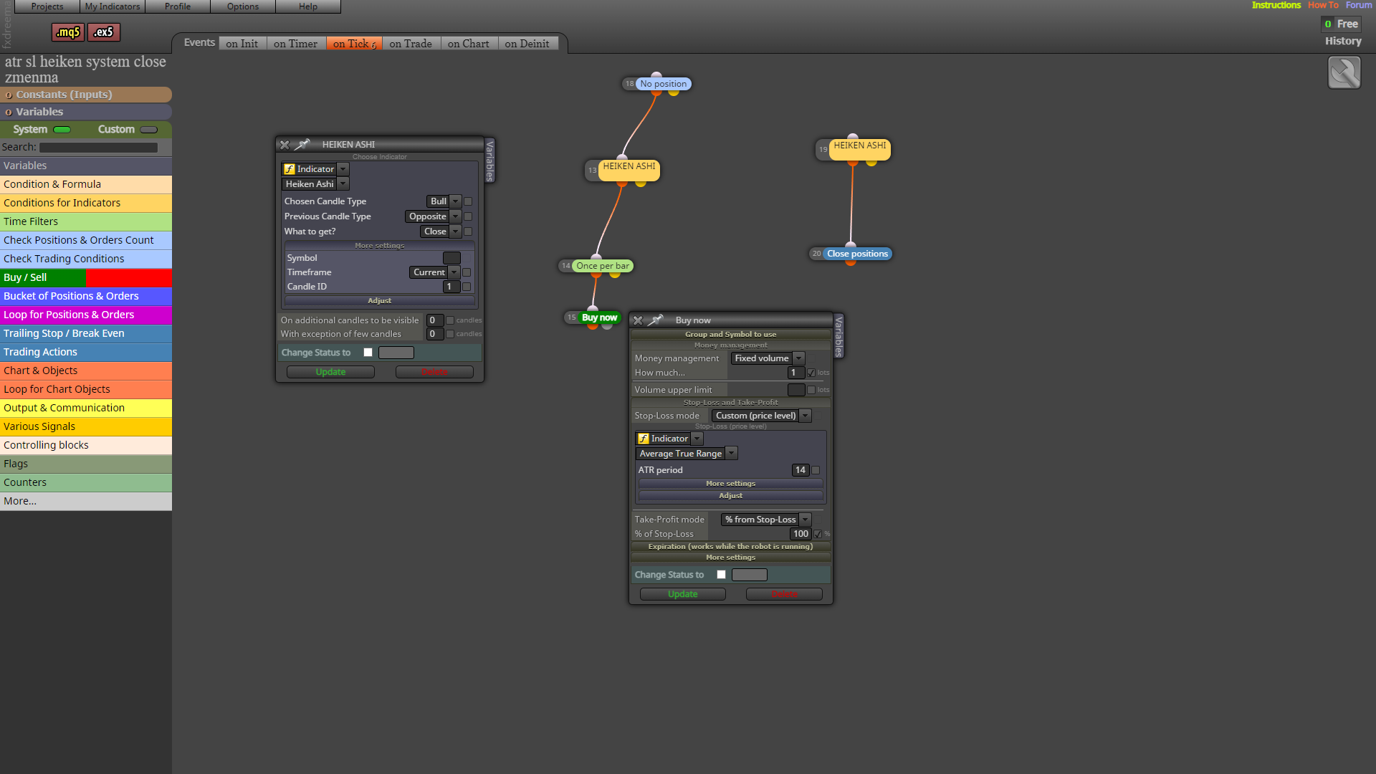This screenshot has width=1376, height=774.
Task: Click the function icon in HEIKEN ASHI panel
Action: tap(290, 169)
